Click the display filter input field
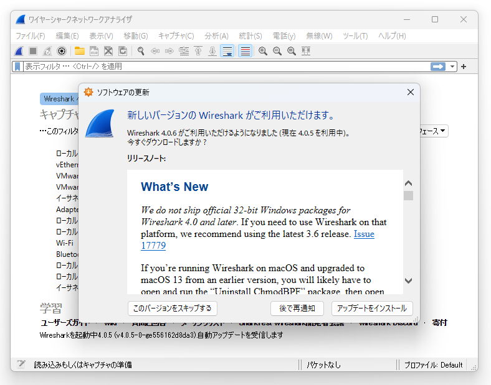Screen dimensions: 491x385 [x=226, y=67]
